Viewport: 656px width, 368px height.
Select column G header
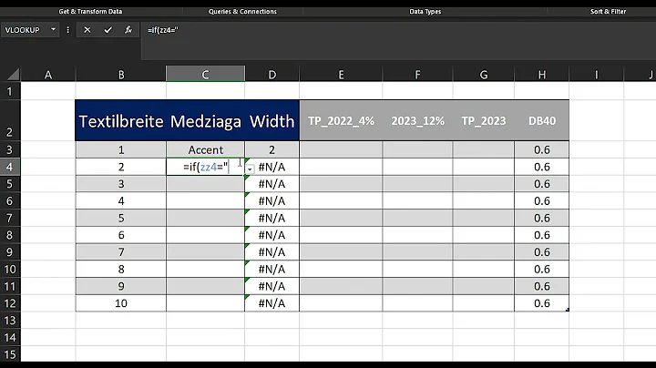tap(484, 75)
